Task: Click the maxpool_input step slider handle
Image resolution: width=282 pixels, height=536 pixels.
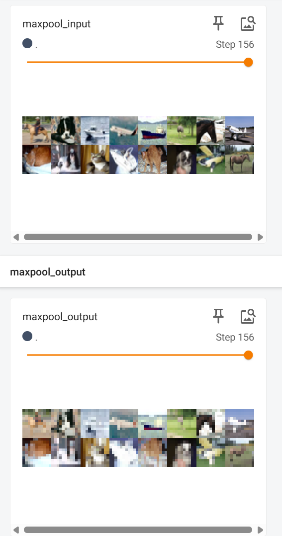Action: [249, 62]
